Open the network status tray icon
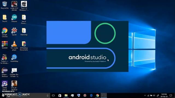Viewport: 175px width, 98px height. point(148,96)
